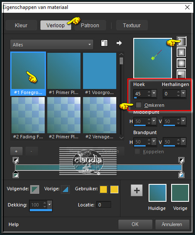
Task: Select the rectangular gradient style icon
Action: click(x=181, y=52)
